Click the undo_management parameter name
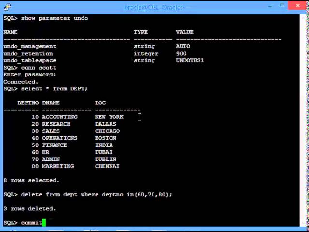The width and height of the screenshot is (309, 232). point(30,46)
